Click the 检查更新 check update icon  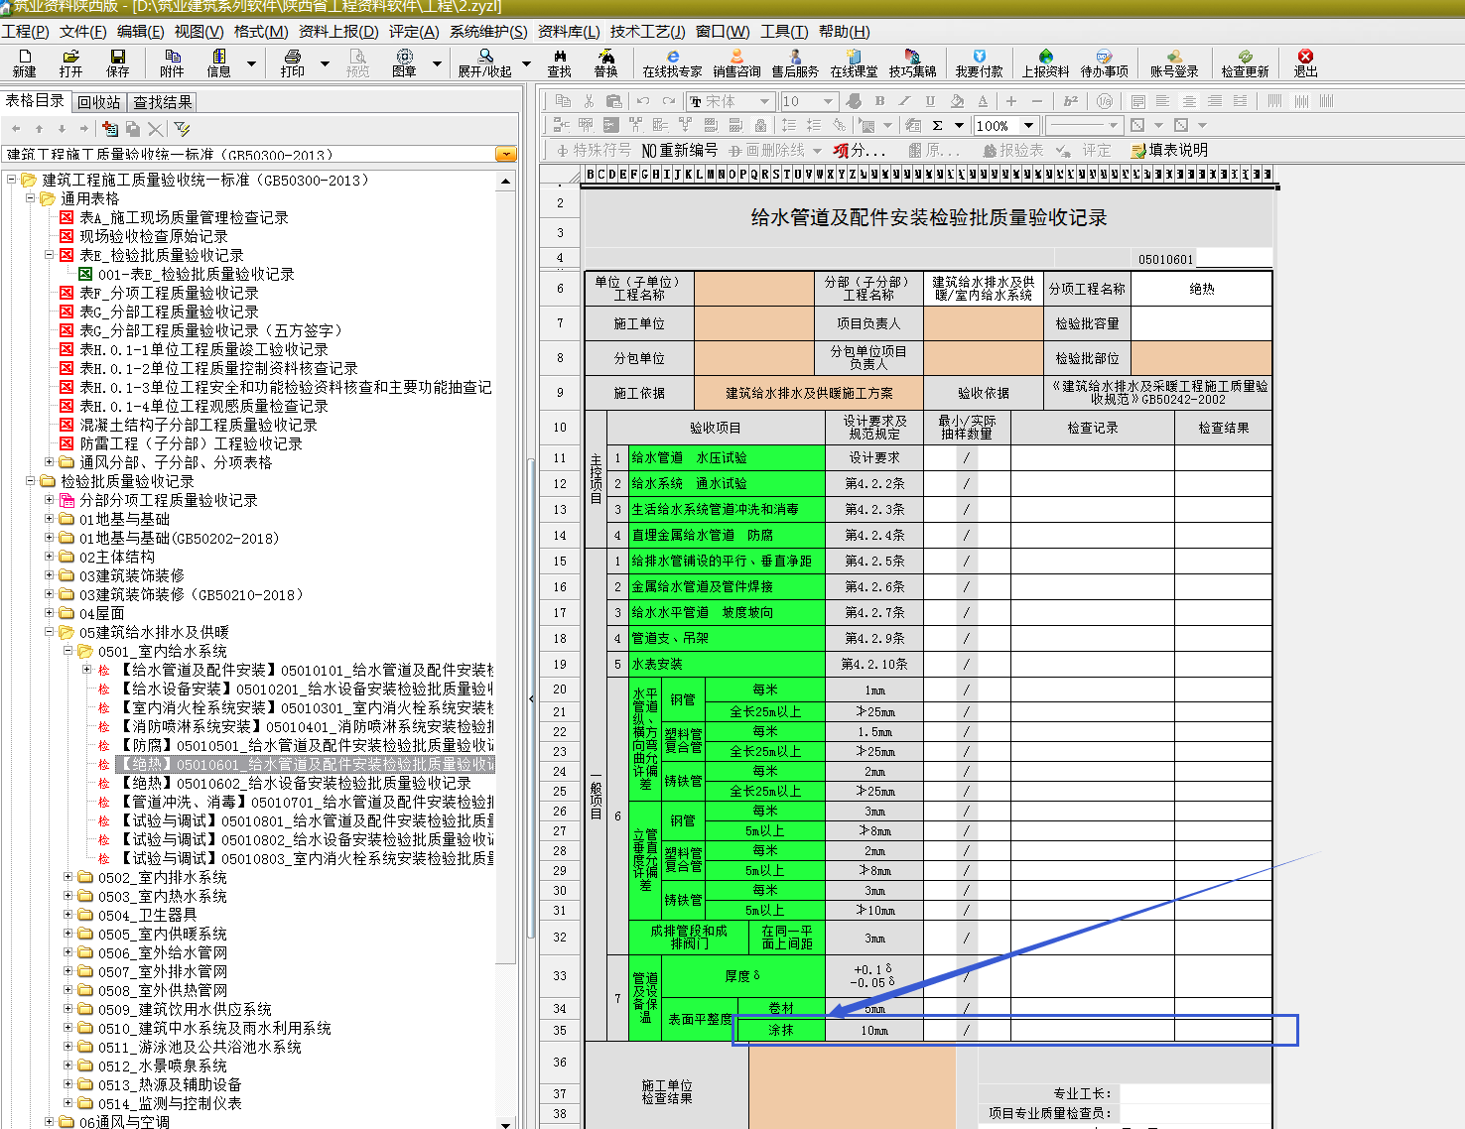click(x=1245, y=63)
